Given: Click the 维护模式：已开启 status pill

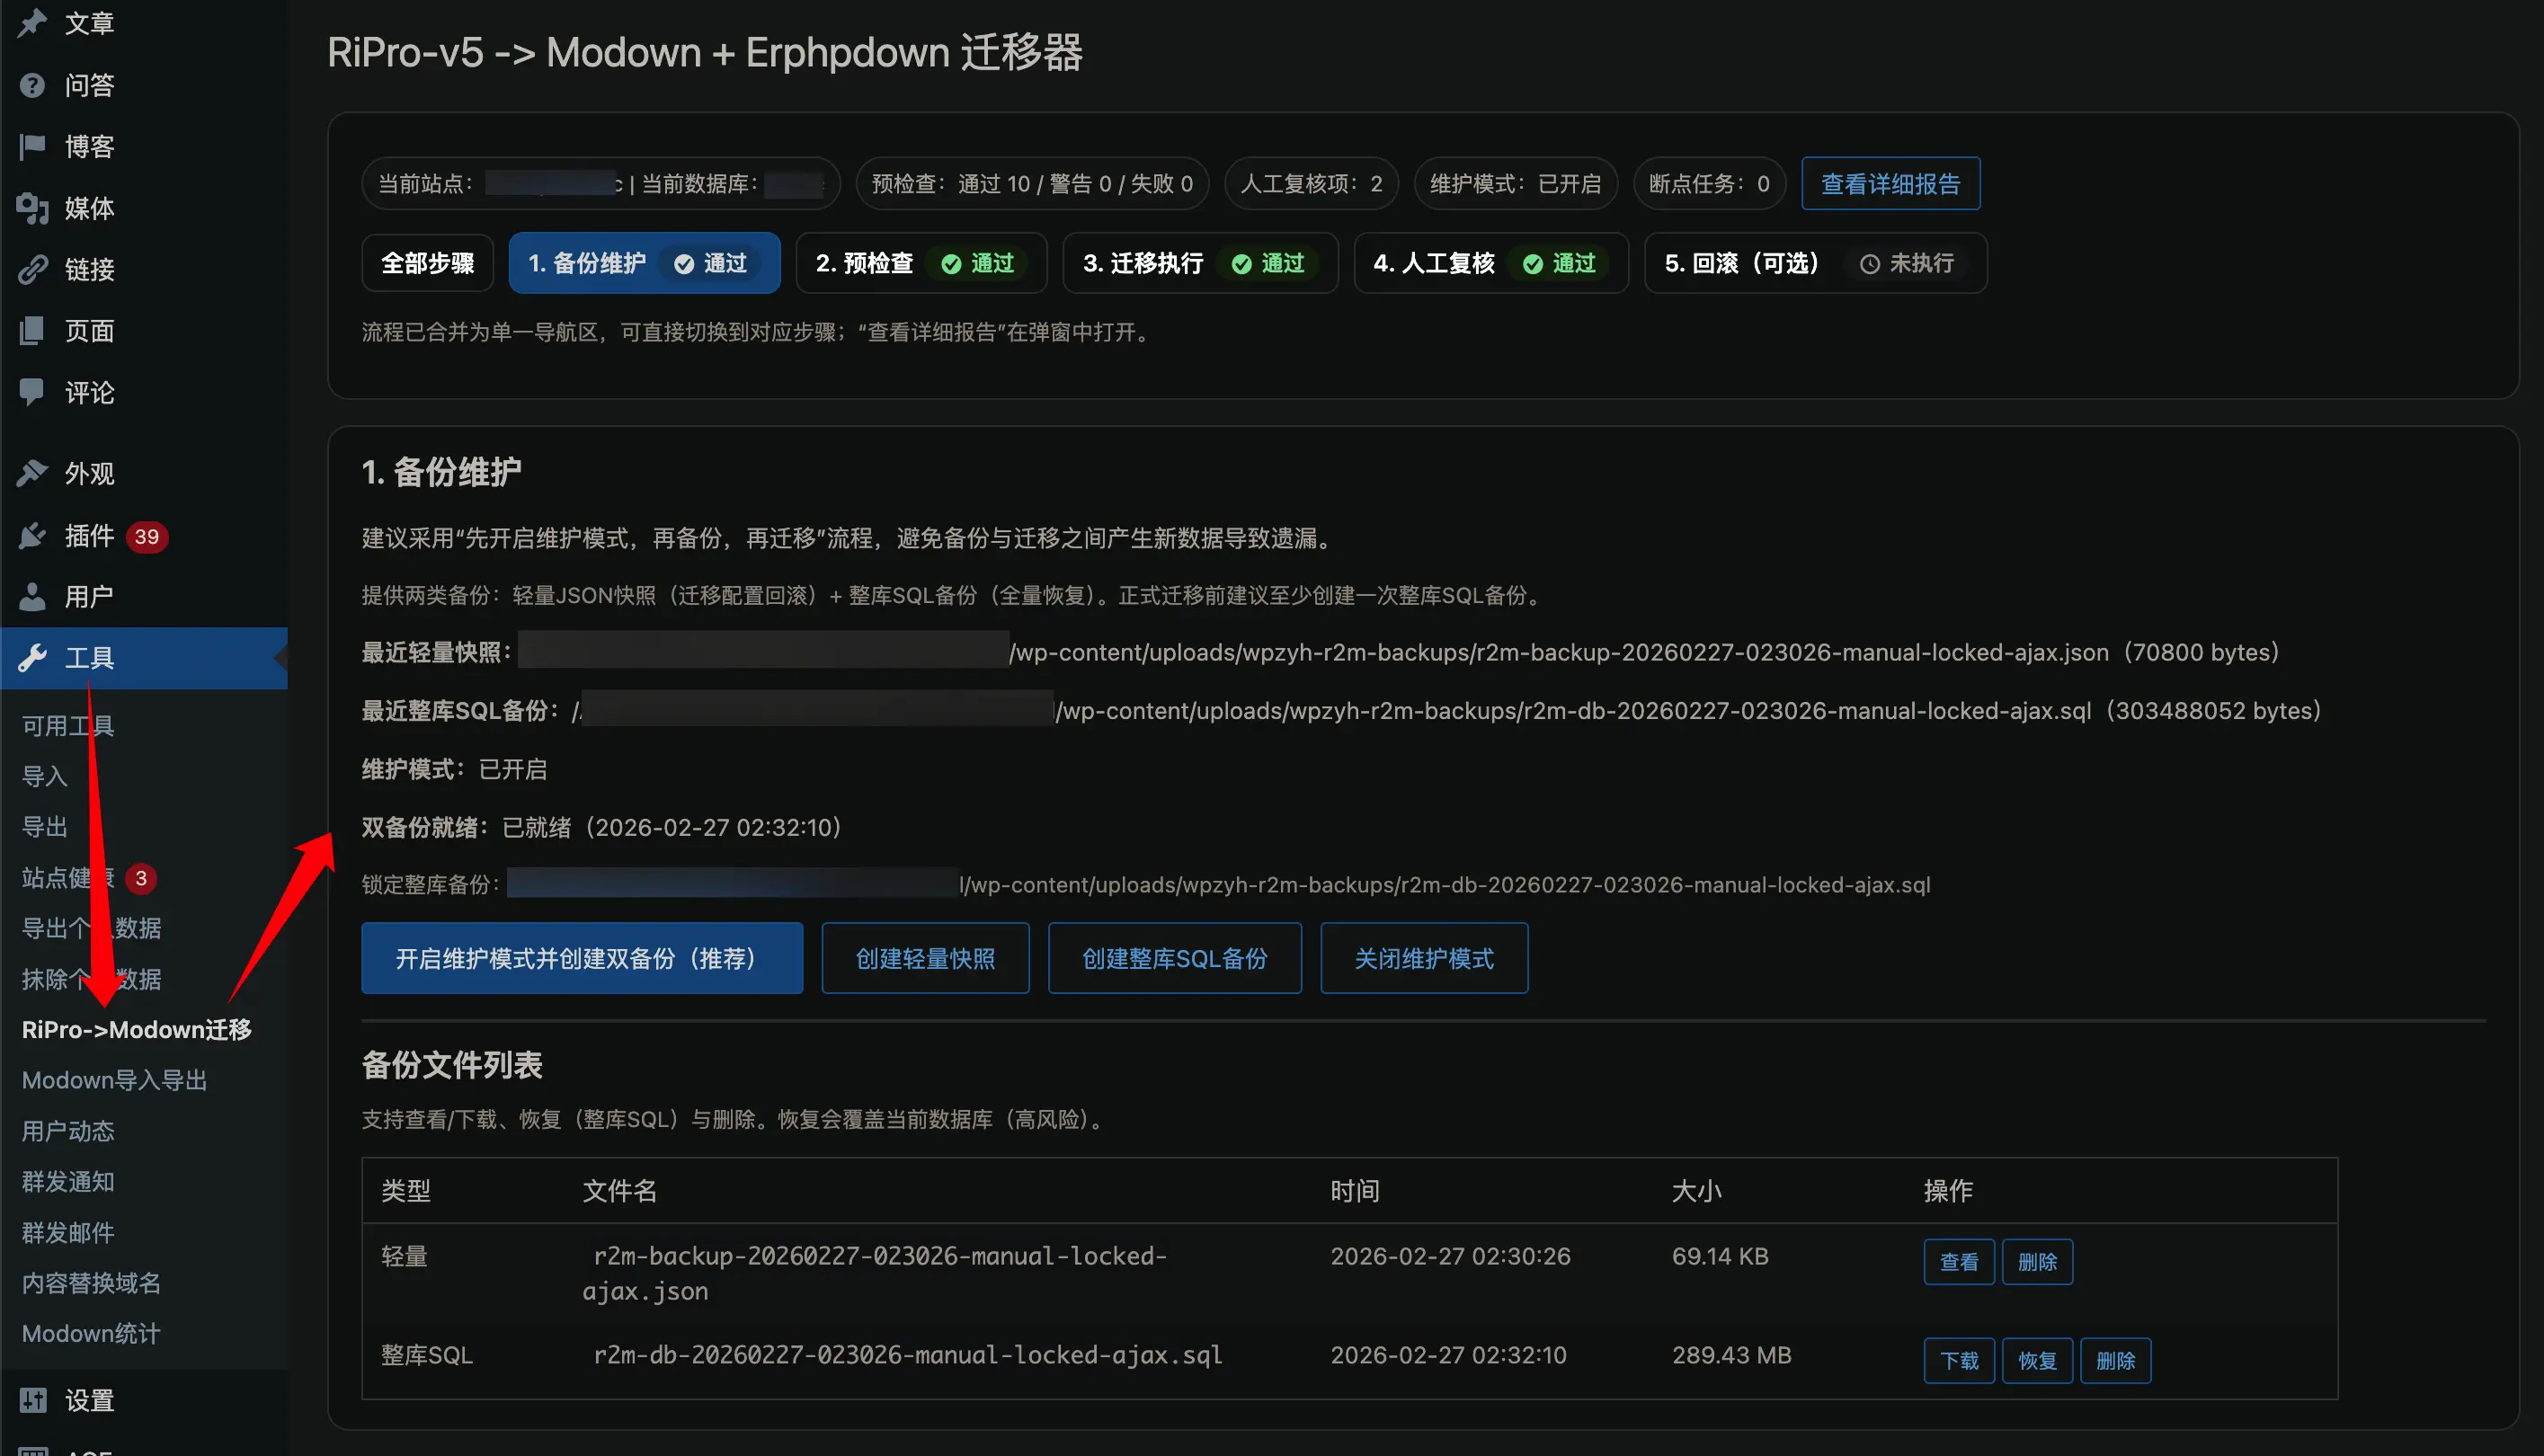Looking at the screenshot, I should (1515, 183).
